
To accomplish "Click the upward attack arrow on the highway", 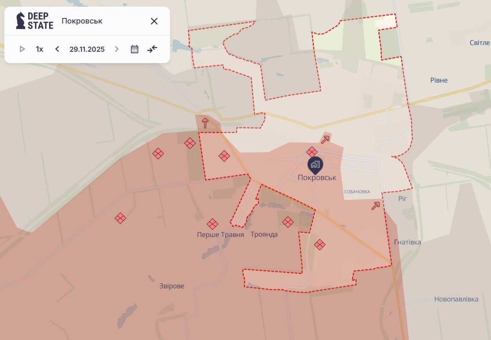I will click(x=205, y=123).
